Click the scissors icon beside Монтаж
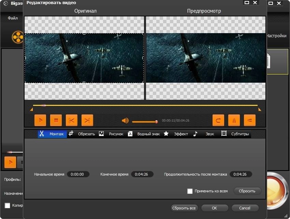Screen dimensions: 290x219 42,134
